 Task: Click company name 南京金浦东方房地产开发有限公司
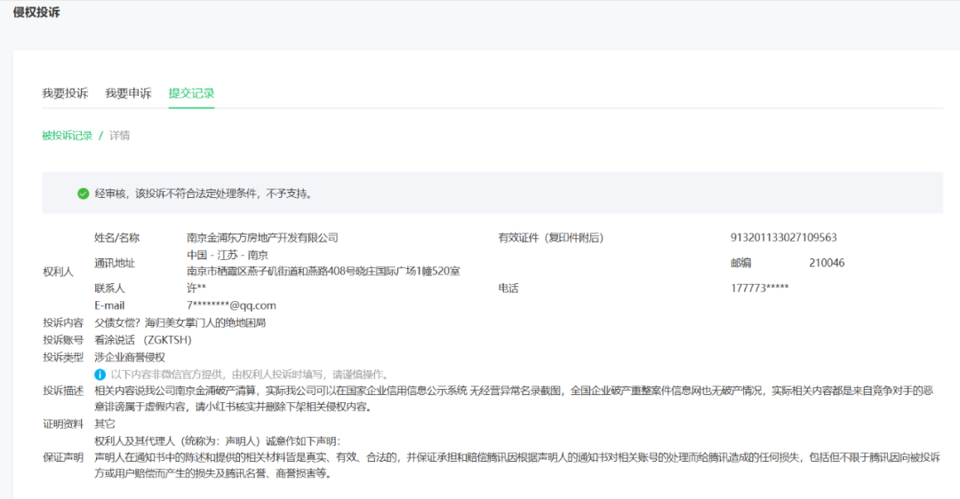(262, 238)
